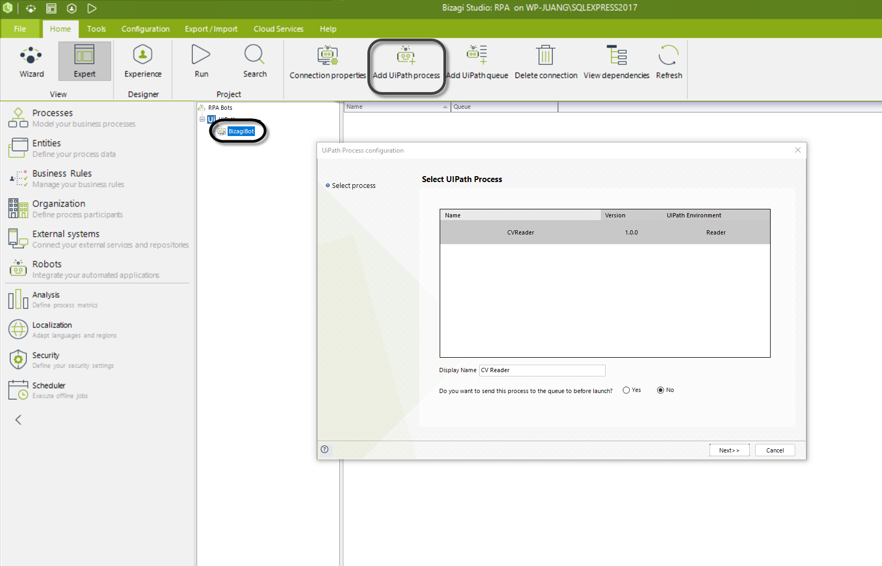This screenshot has height=566, width=882.
Task: Click the Display Name input field
Action: (542, 370)
